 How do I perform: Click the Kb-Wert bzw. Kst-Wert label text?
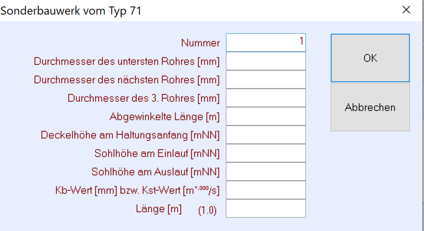137,190
